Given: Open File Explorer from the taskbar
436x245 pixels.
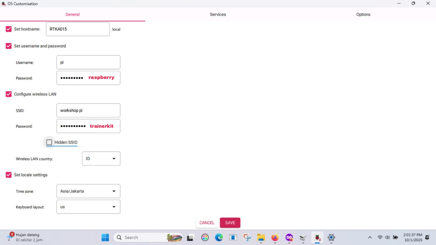Looking at the screenshot, I should (x=261, y=237).
